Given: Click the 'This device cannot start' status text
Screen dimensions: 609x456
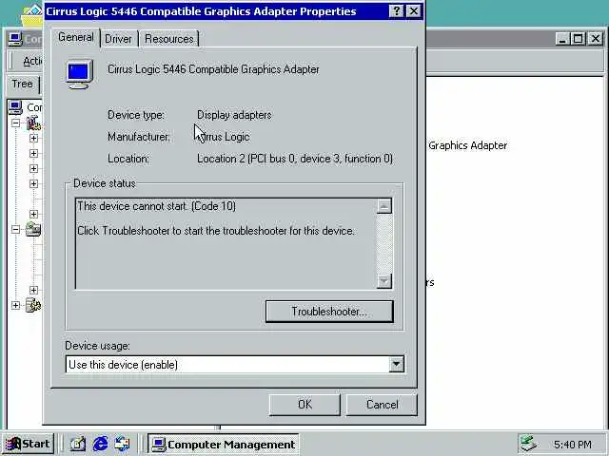Looking at the screenshot, I should 156,206.
